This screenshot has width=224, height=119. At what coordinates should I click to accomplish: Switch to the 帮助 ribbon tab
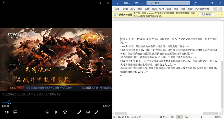click(x=190, y=9)
